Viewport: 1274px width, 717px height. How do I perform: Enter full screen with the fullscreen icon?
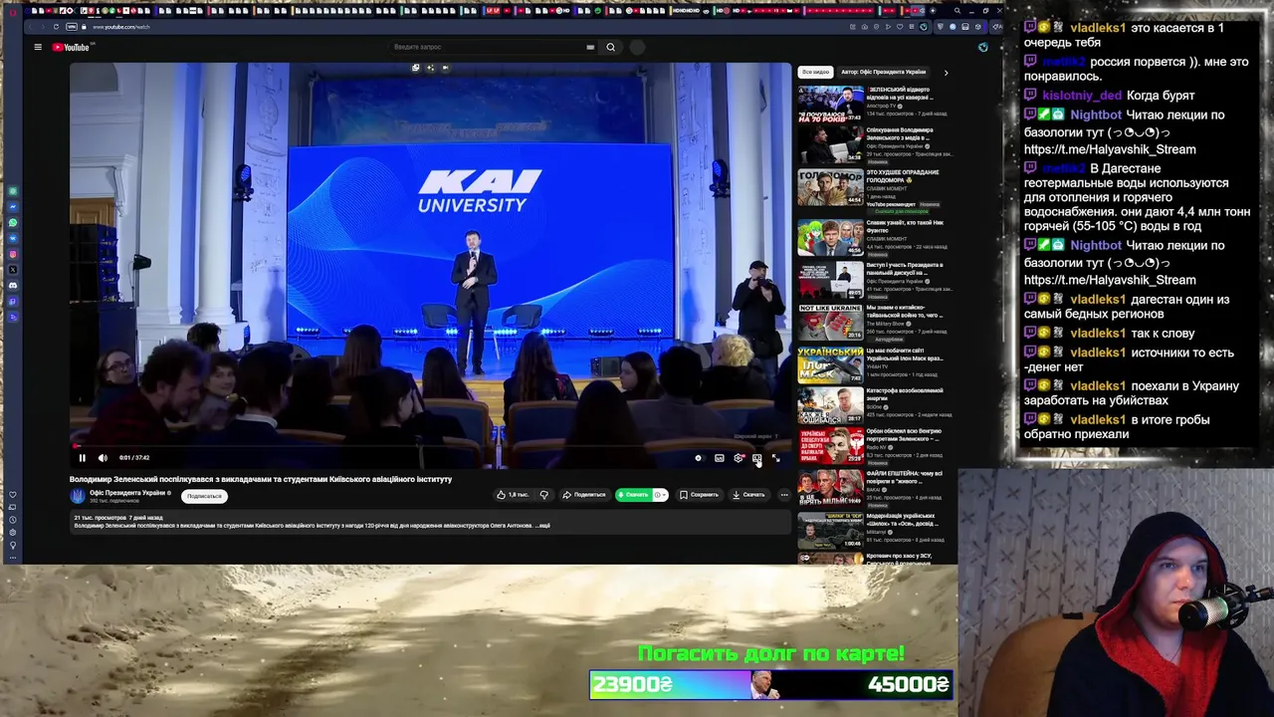coord(776,458)
